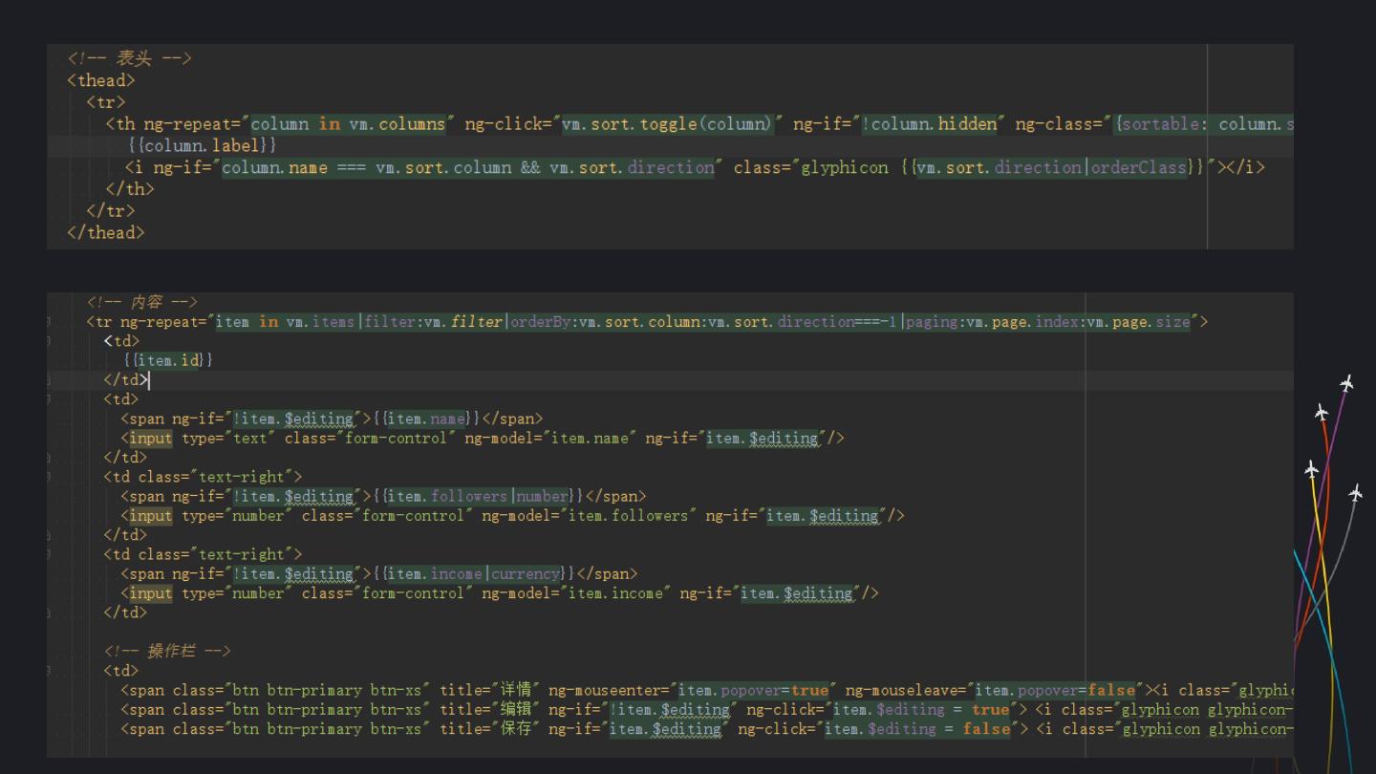Click the {{item.id}} expression
The image size is (1376, 774).
pos(168,360)
